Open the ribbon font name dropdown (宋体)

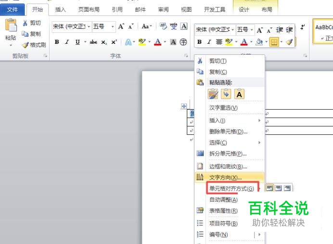tap(89, 26)
